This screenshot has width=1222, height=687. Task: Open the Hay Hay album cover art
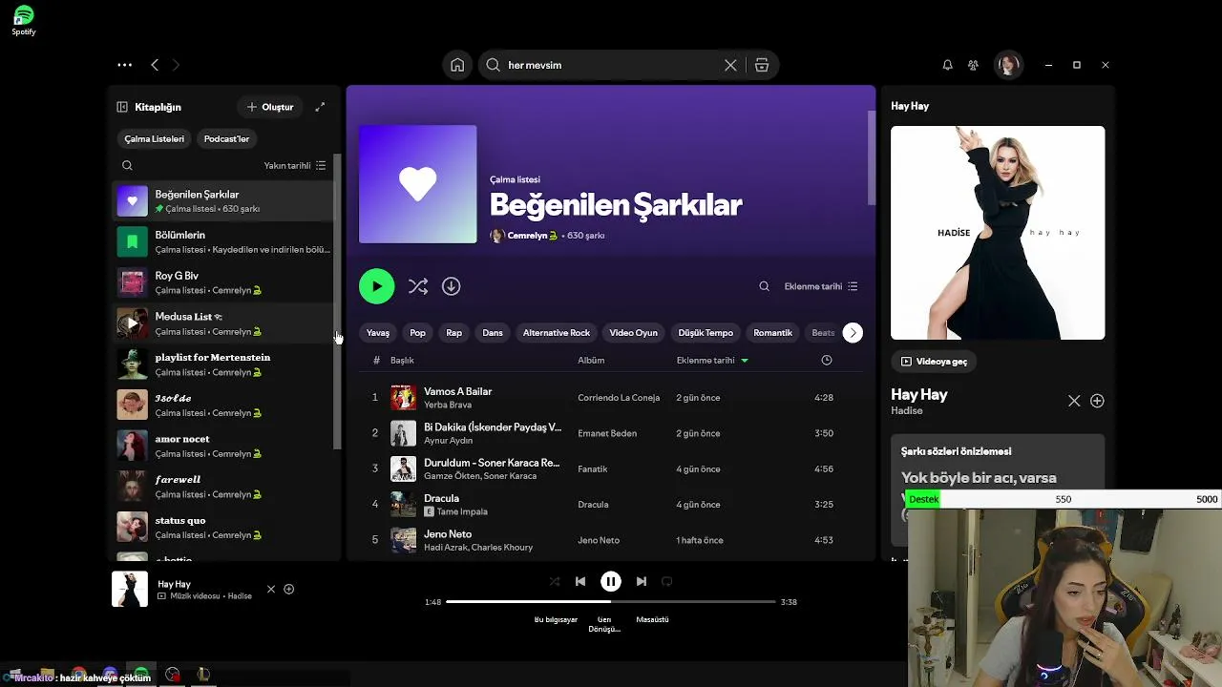tap(998, 233)
